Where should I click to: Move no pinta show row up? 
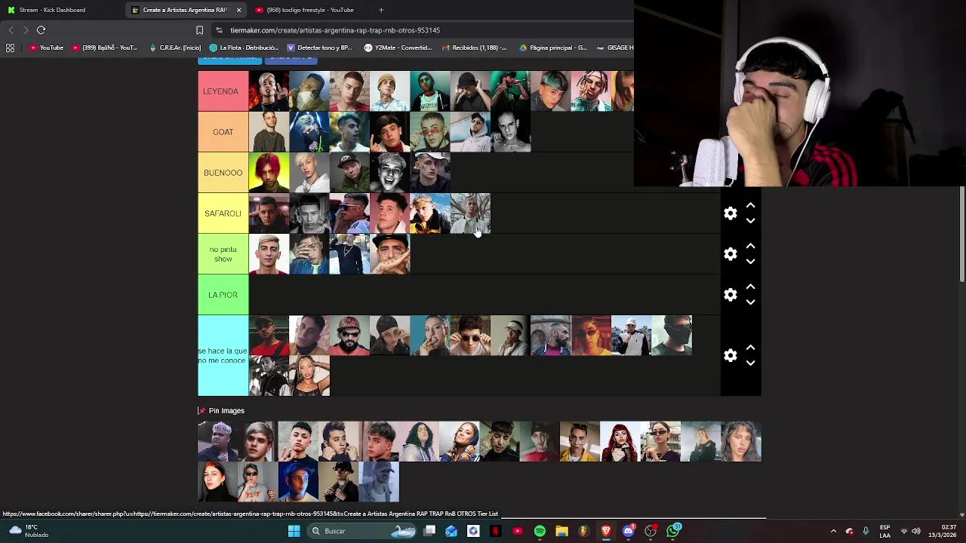(x=750, y=246)
